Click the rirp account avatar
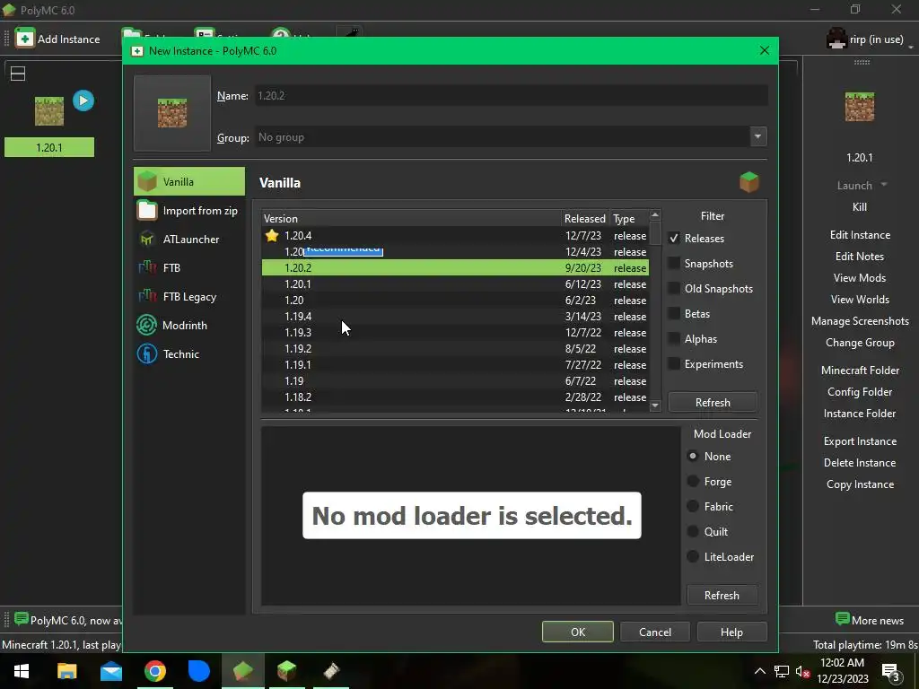Screen dimensions: 919x689 click(x=836, y=39)
